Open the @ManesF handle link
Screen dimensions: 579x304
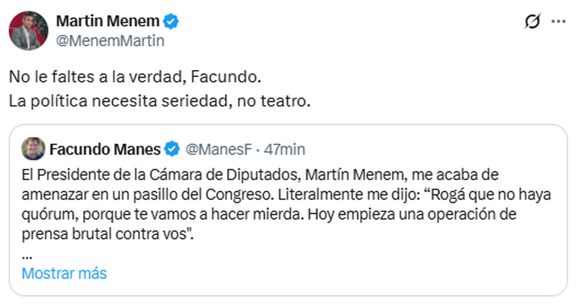pos(219,150)
